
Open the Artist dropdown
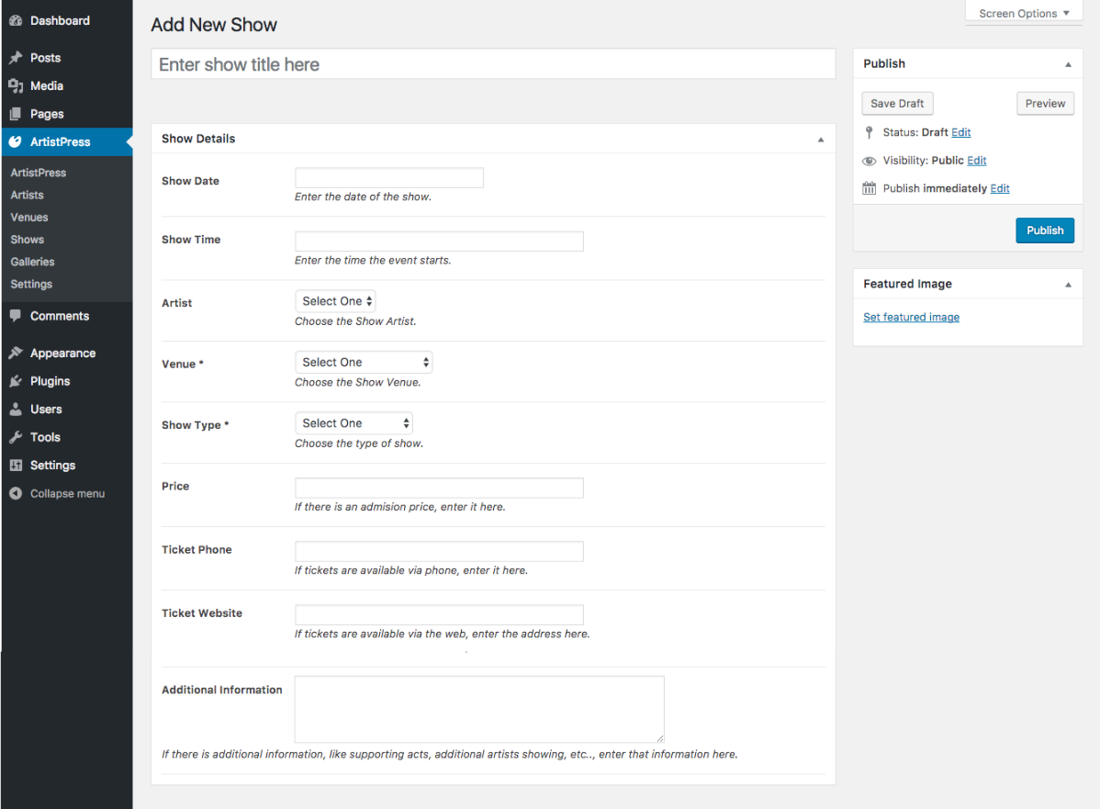click(335, 301)
